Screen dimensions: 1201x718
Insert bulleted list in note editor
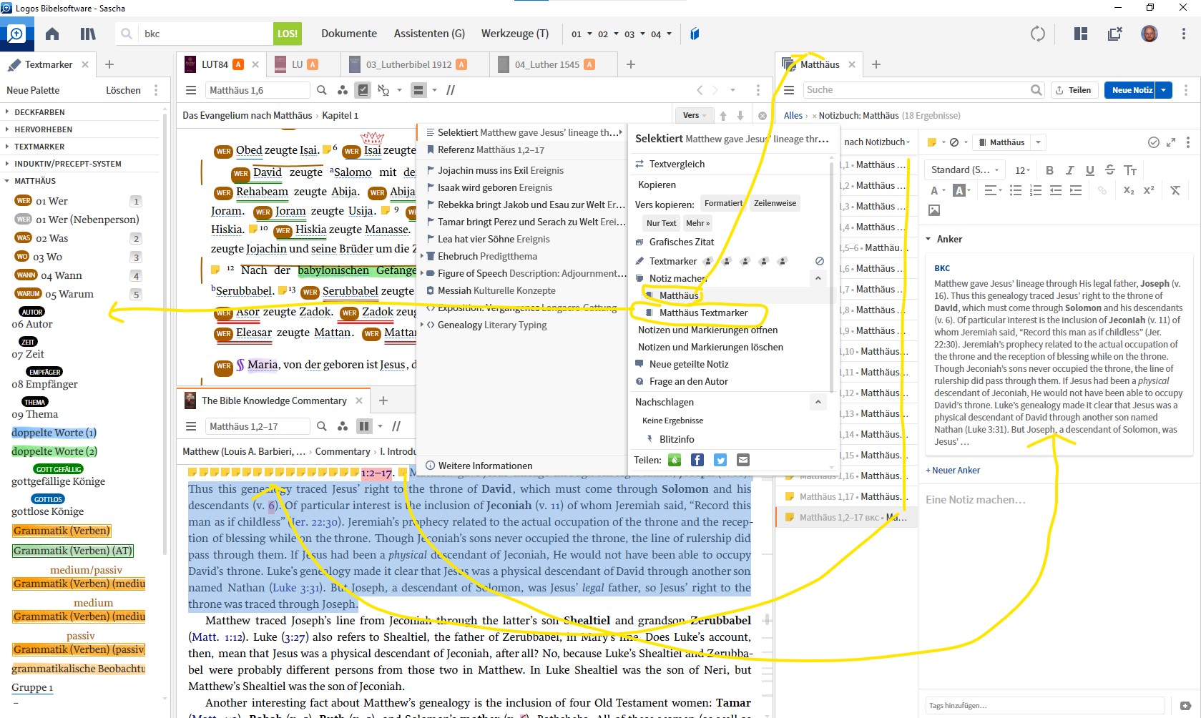point(1016,190)
